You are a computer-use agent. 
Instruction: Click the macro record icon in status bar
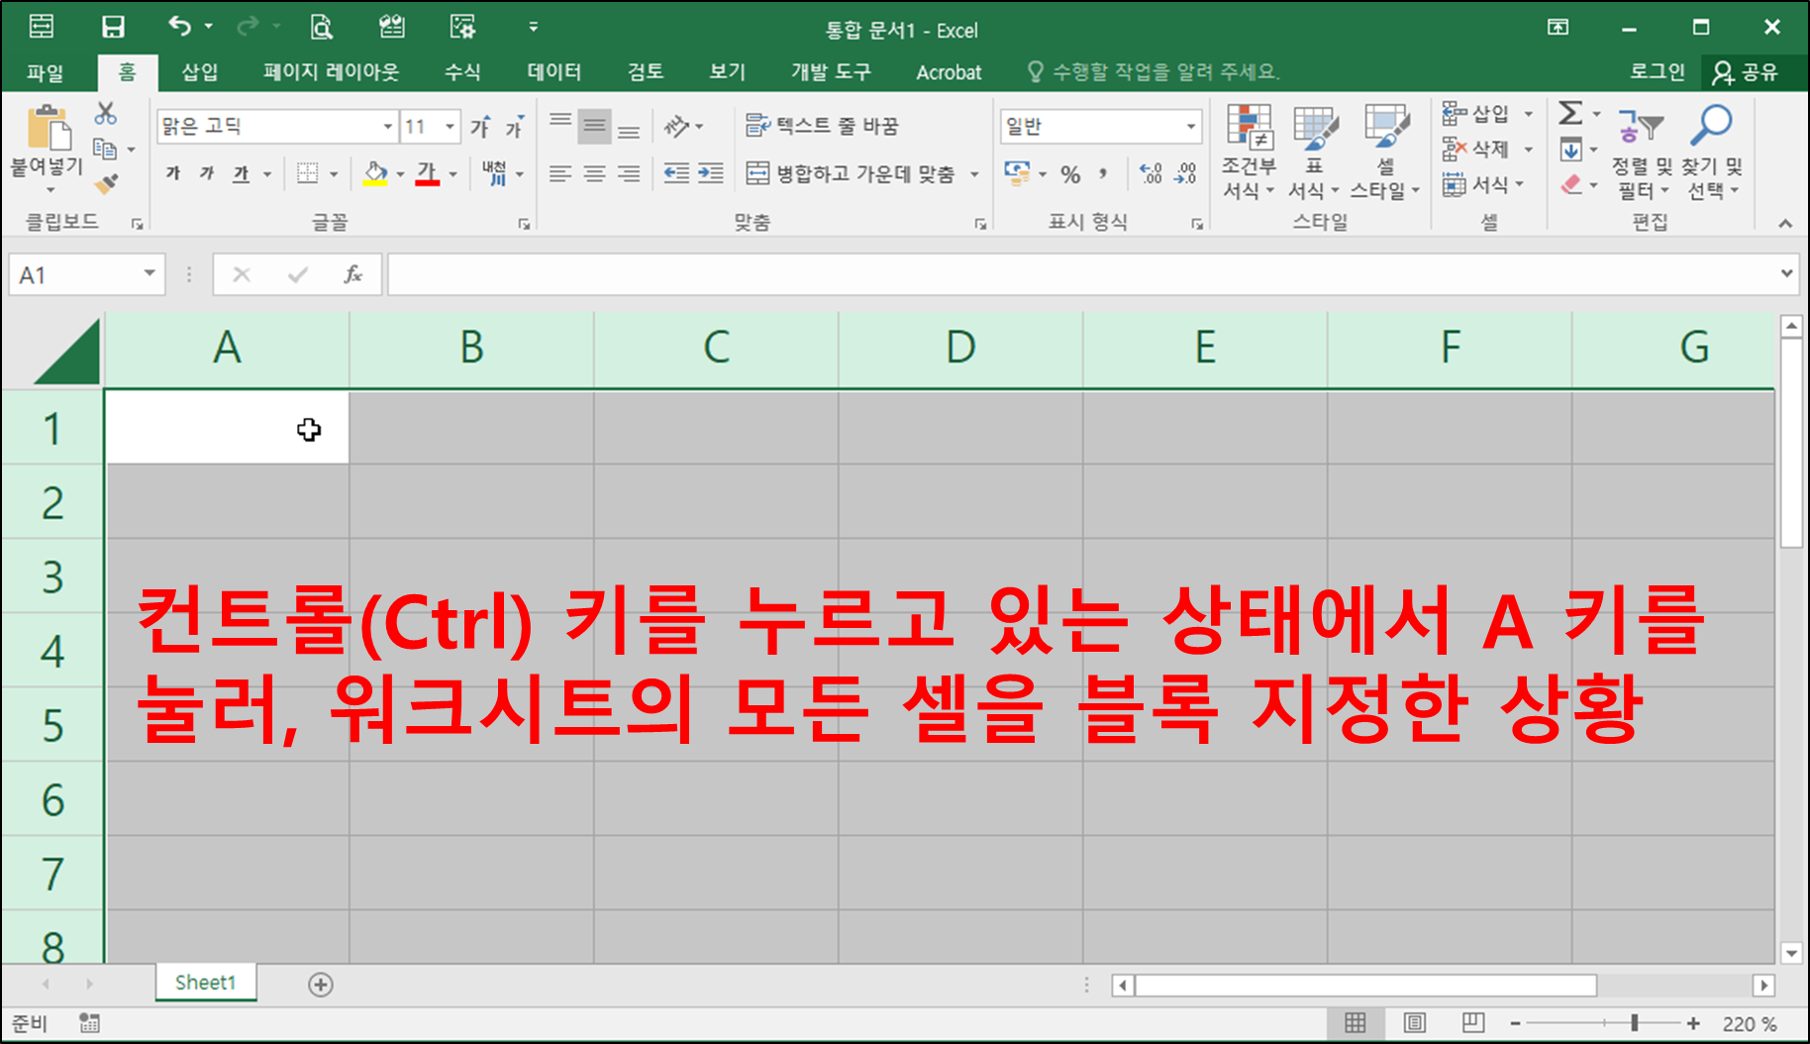pos(89,1023)
